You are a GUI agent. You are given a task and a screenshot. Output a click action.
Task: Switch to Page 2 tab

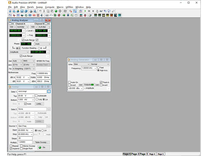tap(135, 154)
